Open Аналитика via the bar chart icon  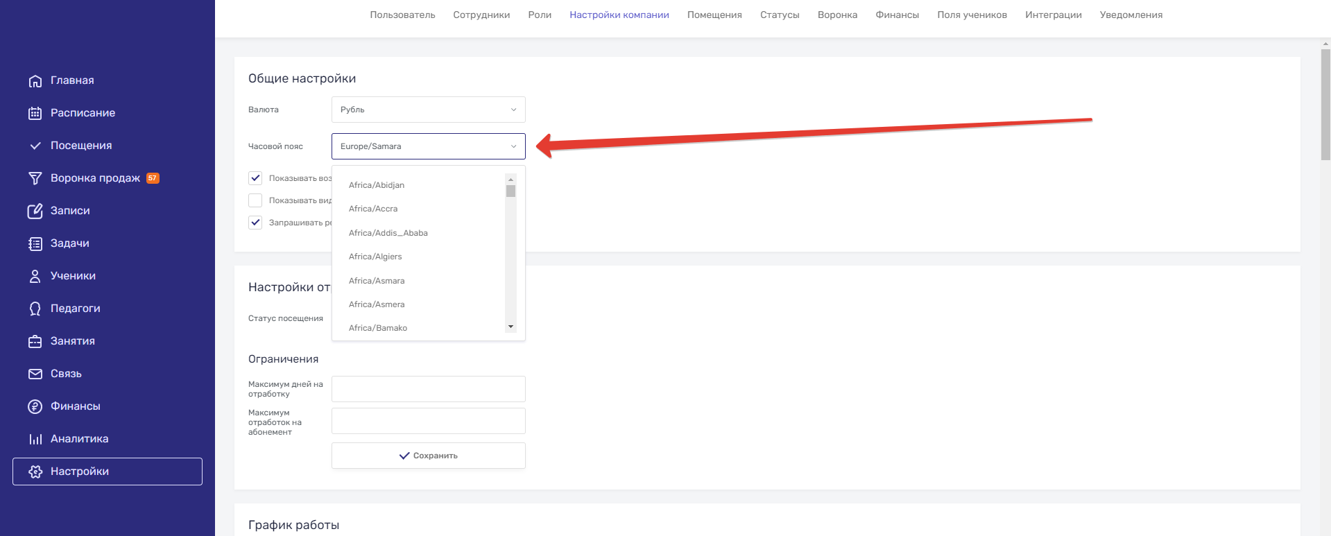[35, 440]
